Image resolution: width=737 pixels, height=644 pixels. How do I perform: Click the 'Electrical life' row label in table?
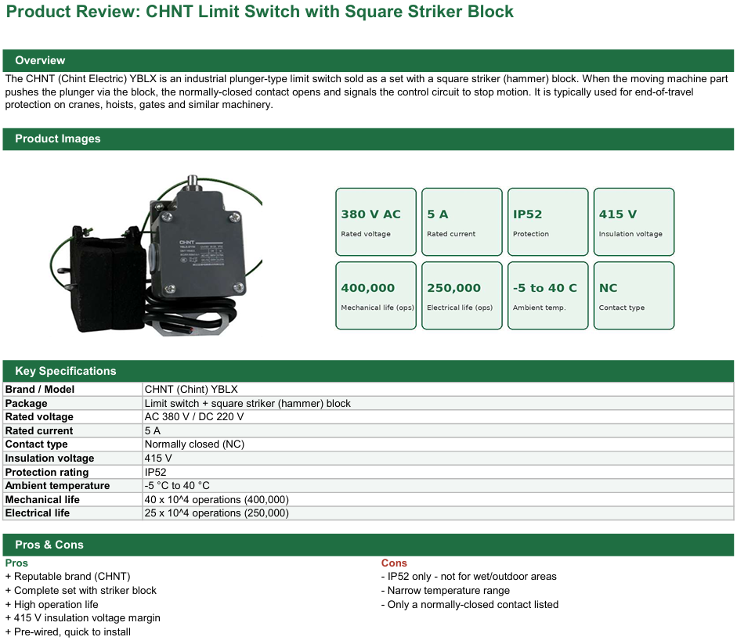(x=38, y=513)
